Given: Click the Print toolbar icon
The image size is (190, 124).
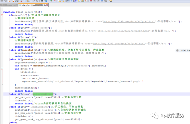Looking at the screenshot, I should pyautogui.click(x=16, y=1).
